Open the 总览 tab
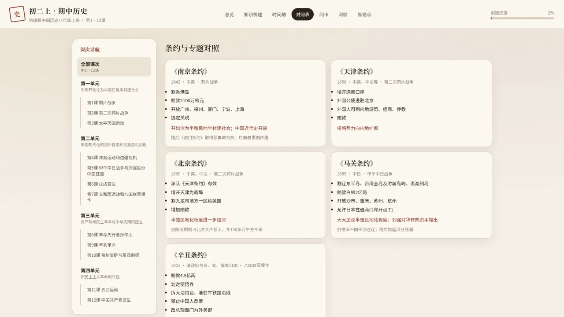The height and width of the screenshot is (317, 564). (230, 15)
